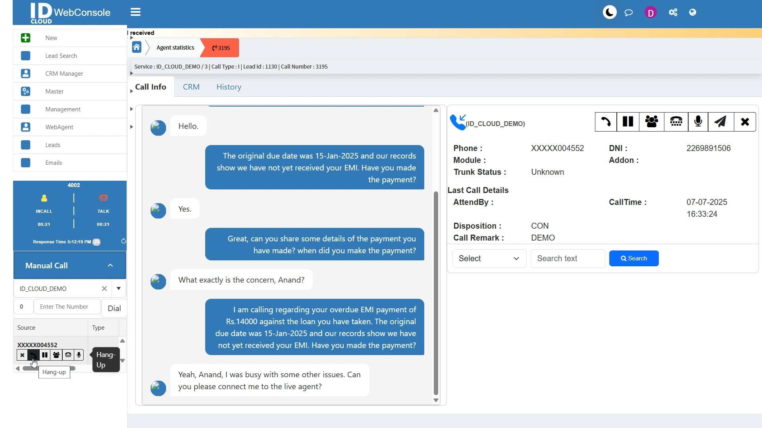Open the Select disposition dropdown
Image resolution: width=762 pixels, height=428 pixels.
click(x=489, y=258)
